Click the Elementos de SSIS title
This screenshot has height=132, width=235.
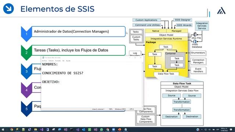(57, 9)
